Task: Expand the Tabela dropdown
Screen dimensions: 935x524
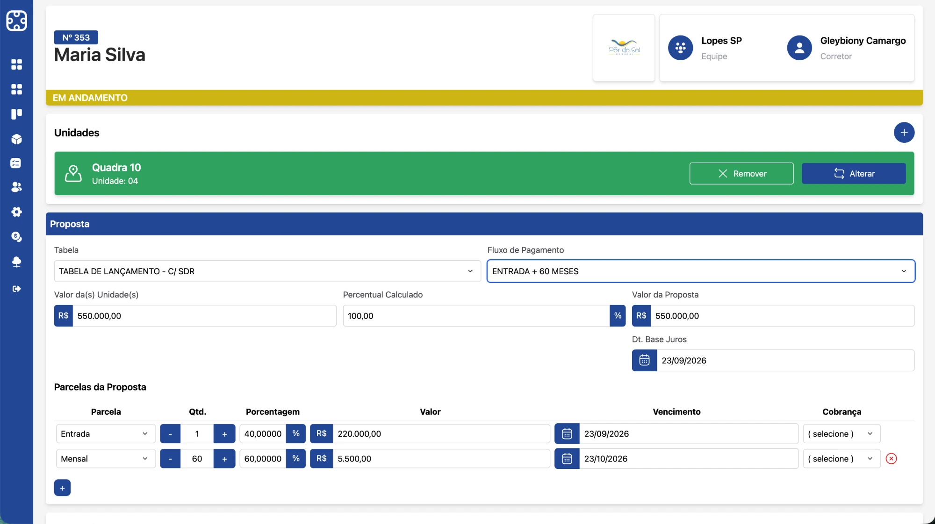Action: click(267, 271)
